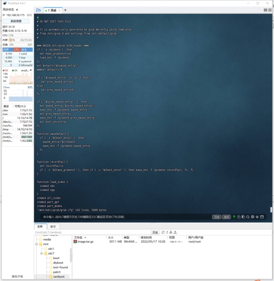Refresh the file list icon
Viewport: 274px width, 281px height.
(163, 232)
